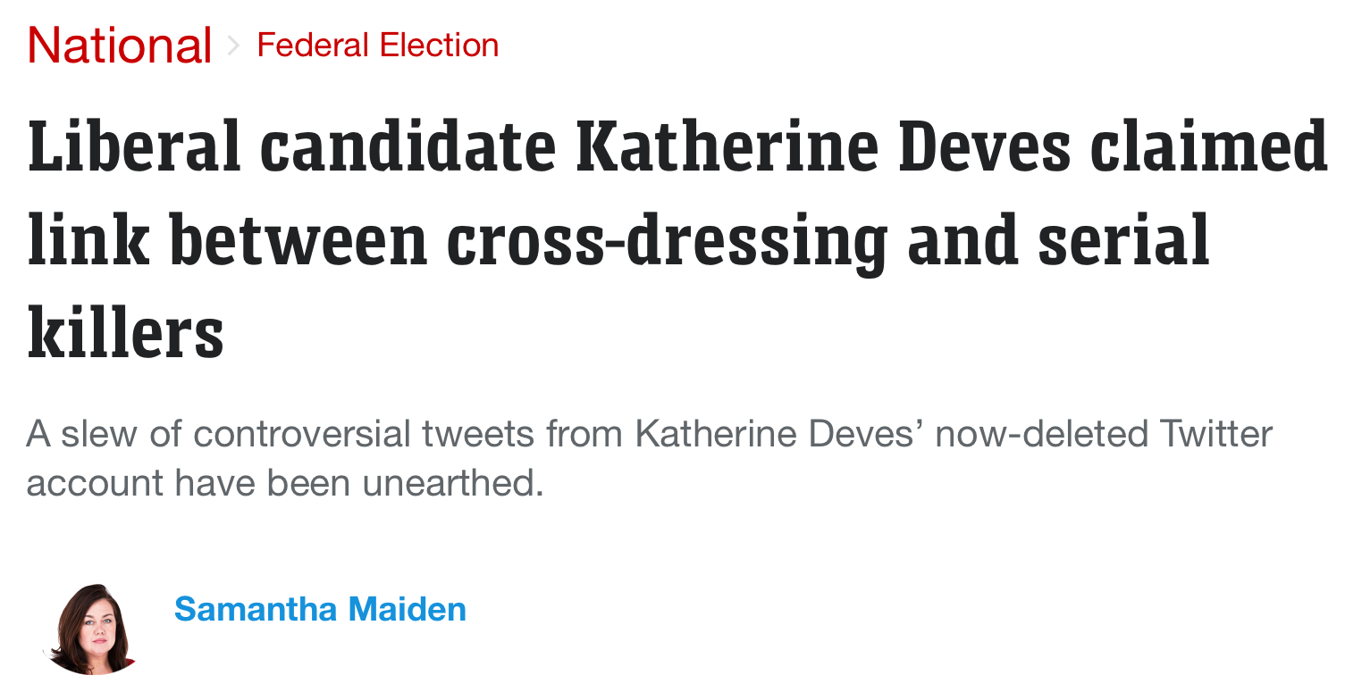
Task: Open the National section breadcrumb
Action: (120, 45)
